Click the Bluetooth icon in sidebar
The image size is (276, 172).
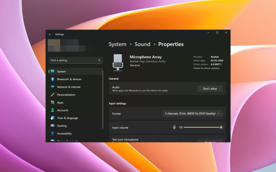point(52,79)
